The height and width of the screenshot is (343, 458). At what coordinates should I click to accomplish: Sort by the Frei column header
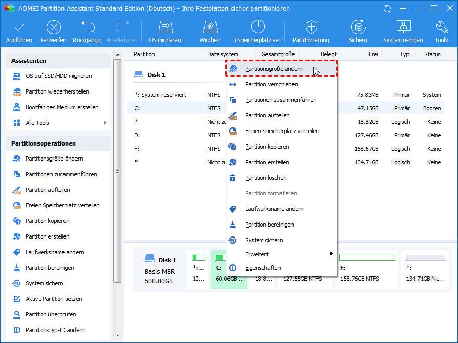373,54
